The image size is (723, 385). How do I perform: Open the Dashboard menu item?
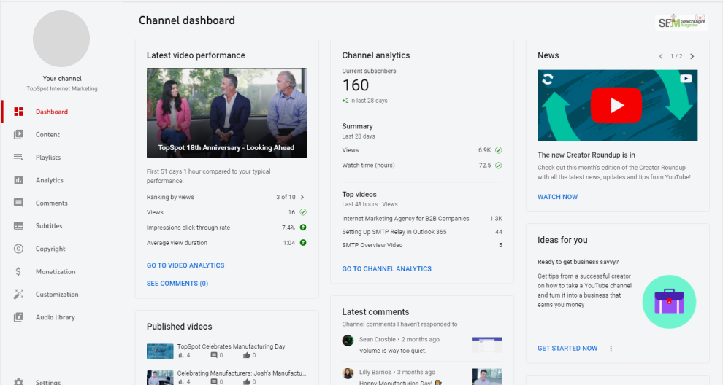point(52,112)
